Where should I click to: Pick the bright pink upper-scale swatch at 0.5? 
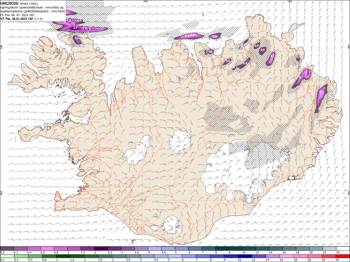(x=47, y=248)
